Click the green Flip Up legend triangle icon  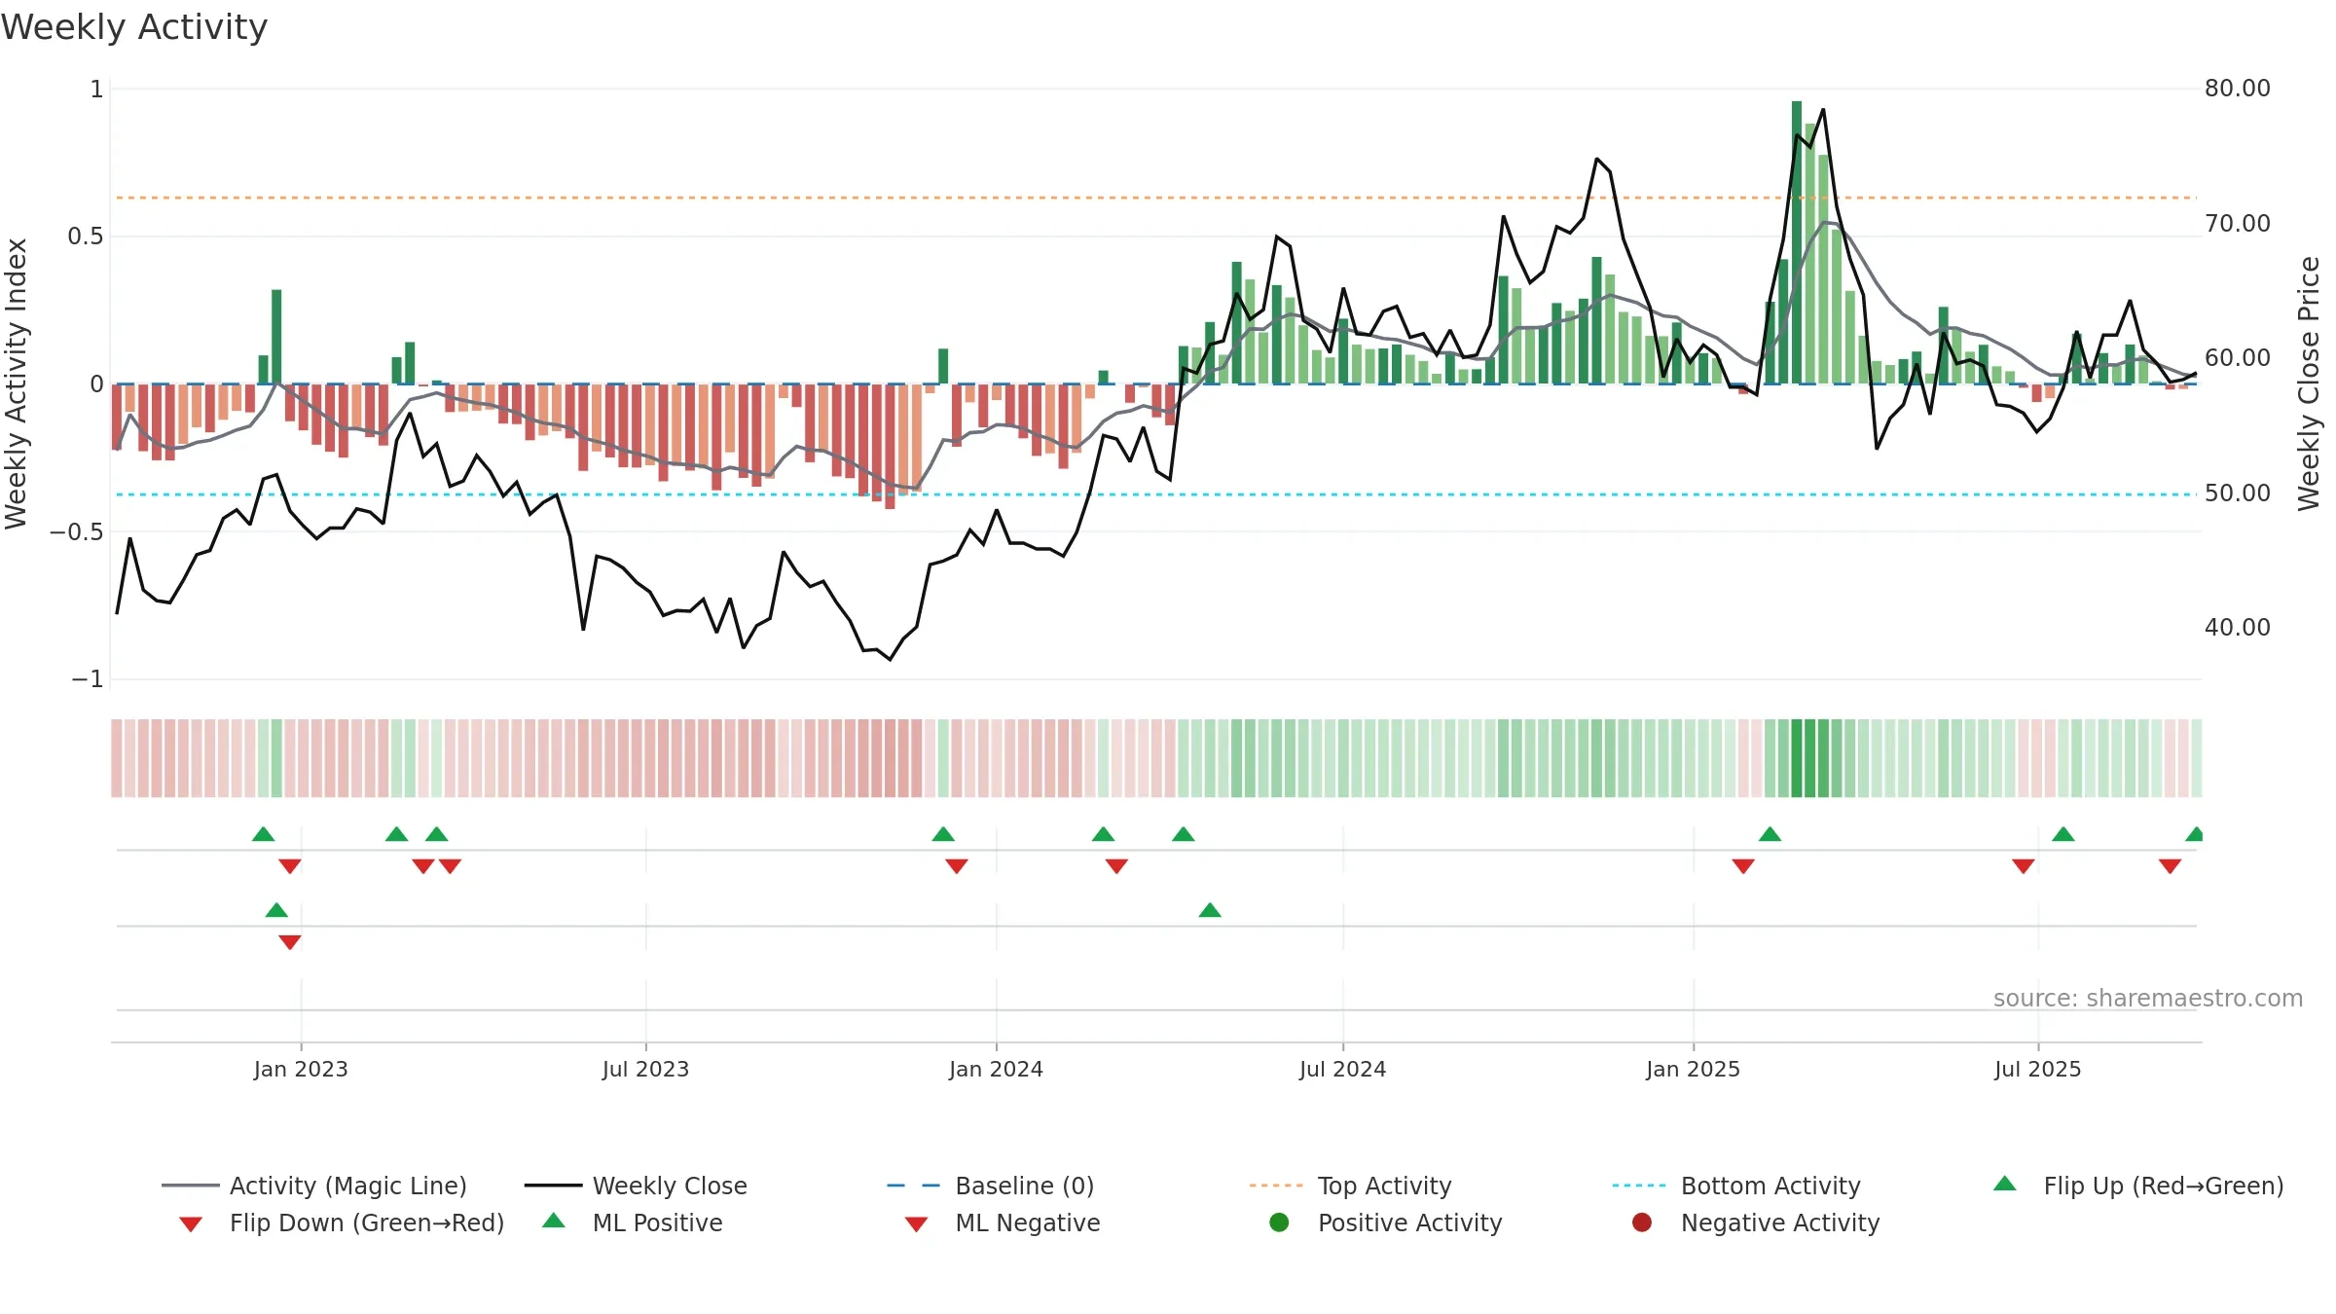pyautogui.click(x=2004, y=1185)
